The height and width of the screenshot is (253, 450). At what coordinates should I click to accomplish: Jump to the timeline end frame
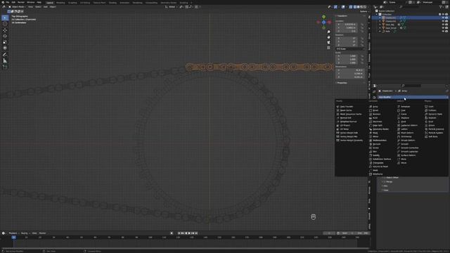[x=197, y=233]
